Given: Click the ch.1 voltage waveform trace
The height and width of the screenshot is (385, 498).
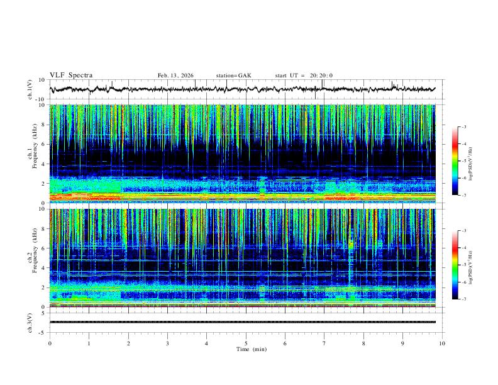Looking at the screenshot, I should 243,89.
